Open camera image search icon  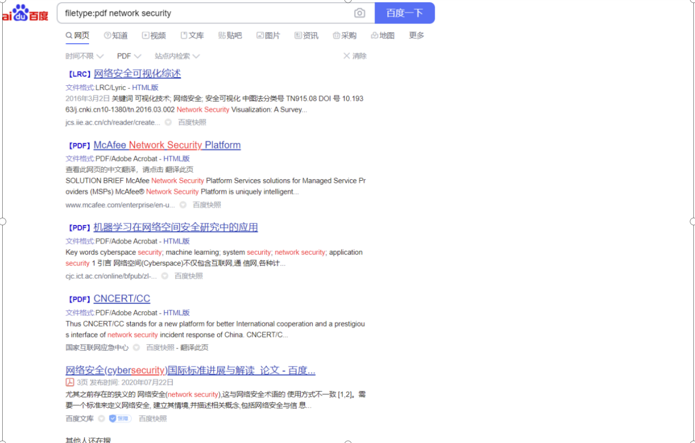[359, 13]
